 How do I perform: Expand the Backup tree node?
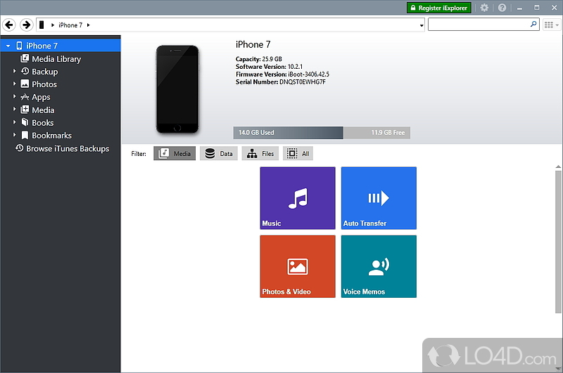[x=14, y=72]
